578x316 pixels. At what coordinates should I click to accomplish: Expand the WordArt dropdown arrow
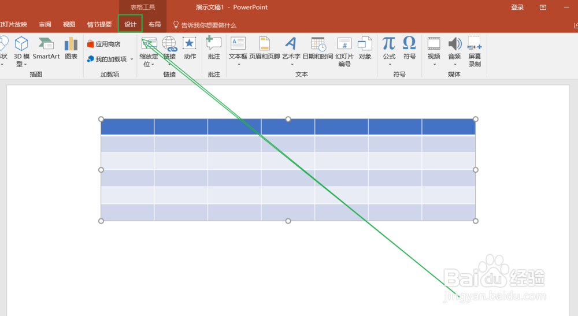click(x=292, y=65)
